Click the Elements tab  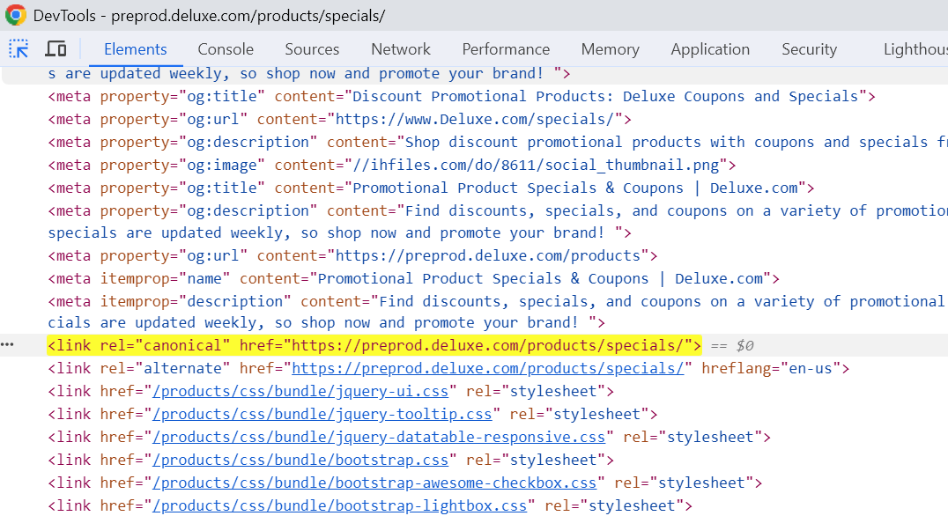[135, 49]
